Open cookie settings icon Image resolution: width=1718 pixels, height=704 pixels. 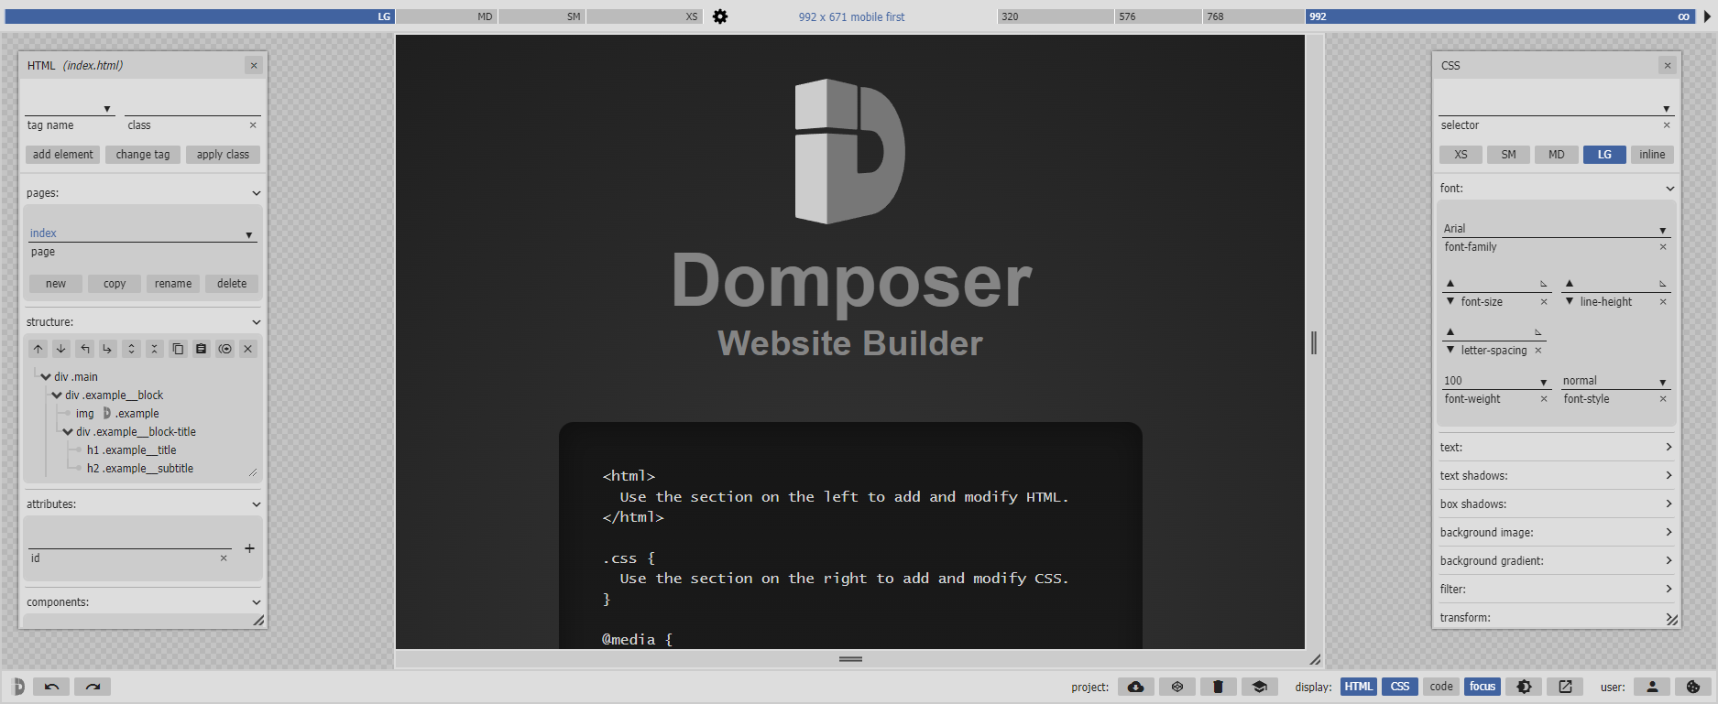tap(1693, 687)
